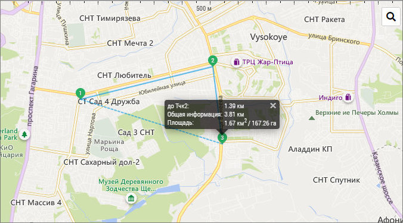The height and width of the screenshot is (223, 403).
Task: Select measurement point marker 2
Action: [x=213, y=61]
